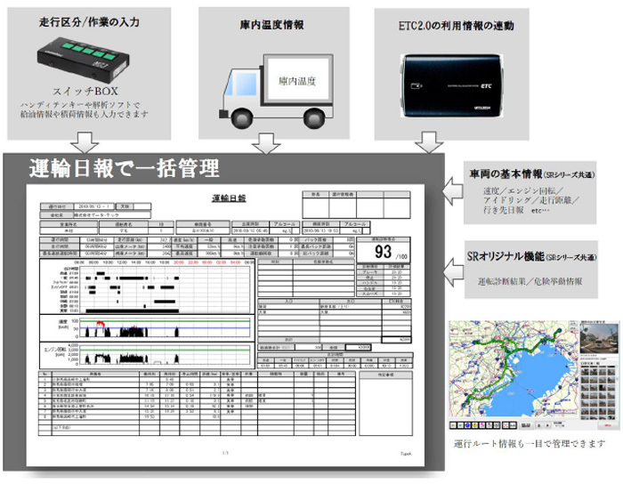
Task: Click the 運転診断結果/危険挙動情報 text
Action: pyautogui.click(x=530, y=281)
